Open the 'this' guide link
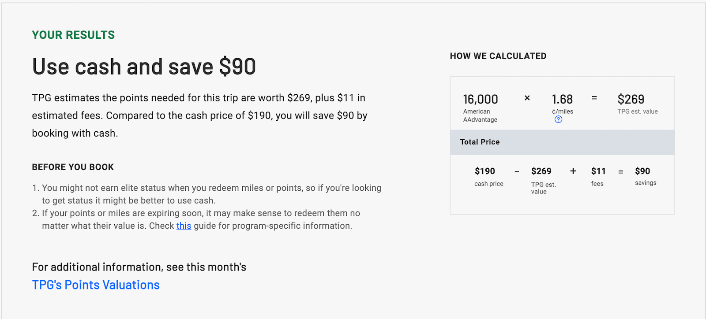706x319 pixels. 184,226
